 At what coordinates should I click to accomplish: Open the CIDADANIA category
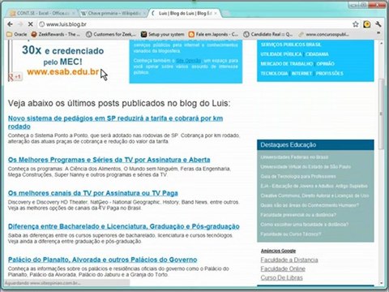click(317, 54)
